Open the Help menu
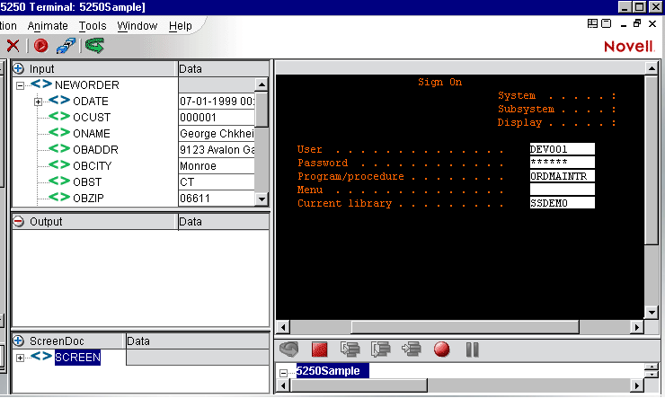Viewport: 665px width, 398px height. tap(181, 26)
